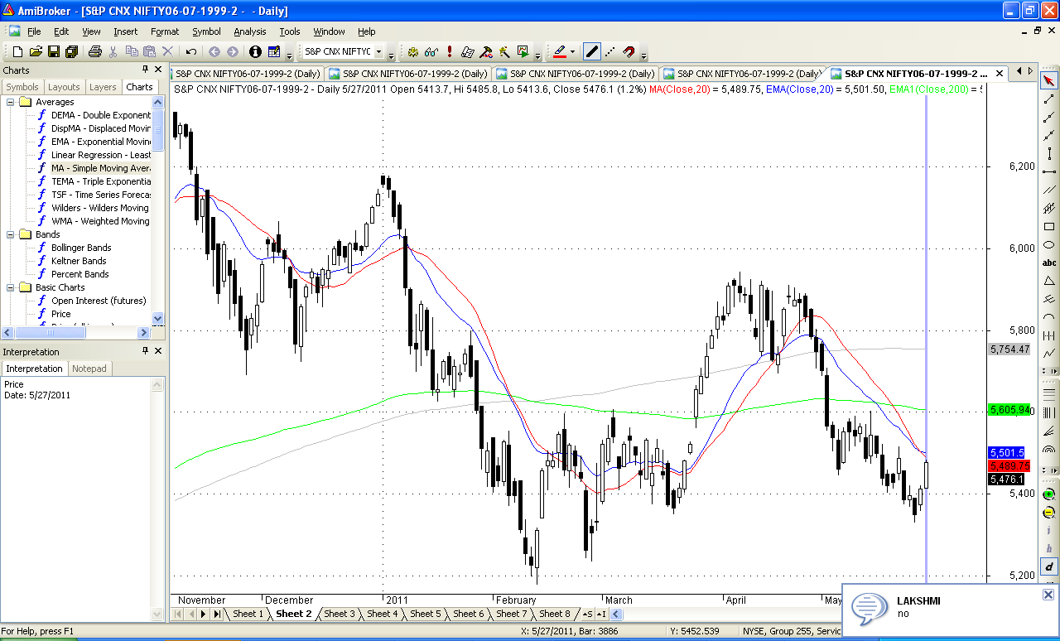Select the Fibonacci fan tool
The height and width of the screenshot is (641, 1060).
(1049, 431)
